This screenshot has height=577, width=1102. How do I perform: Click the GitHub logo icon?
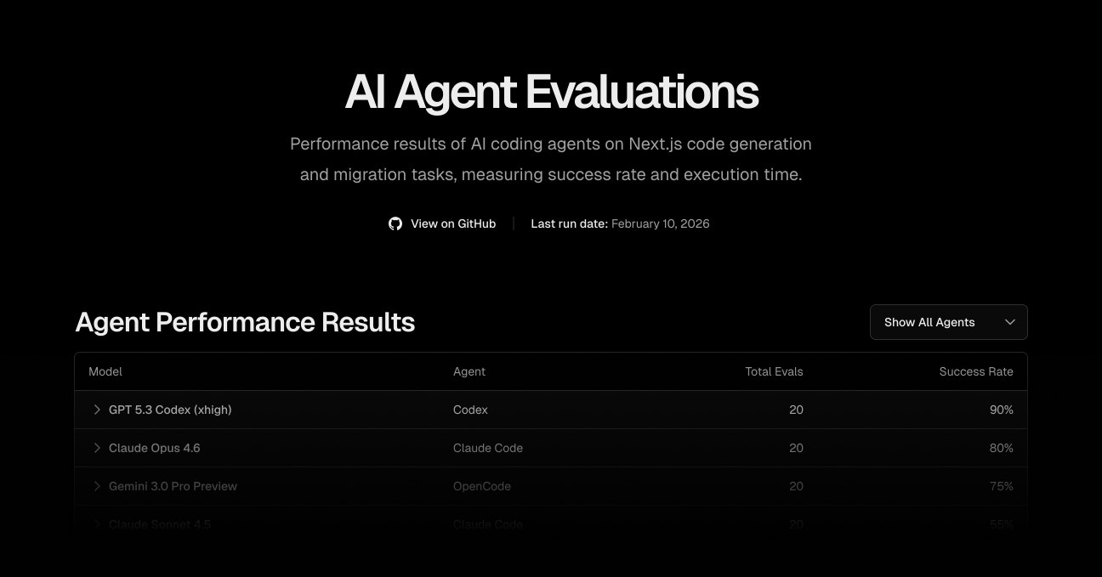coord(395,223)
